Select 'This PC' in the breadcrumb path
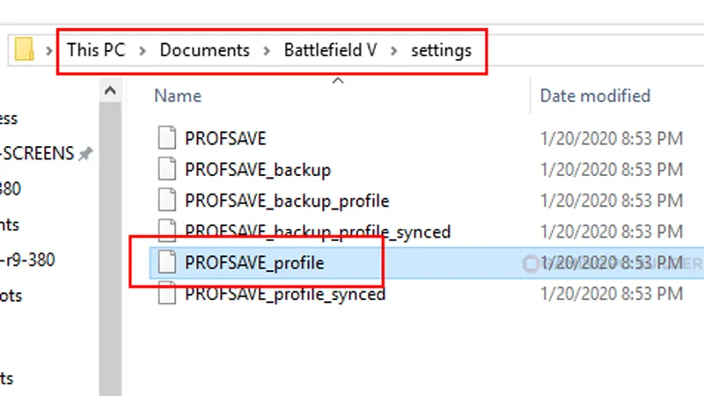 (x=96, y=50)
